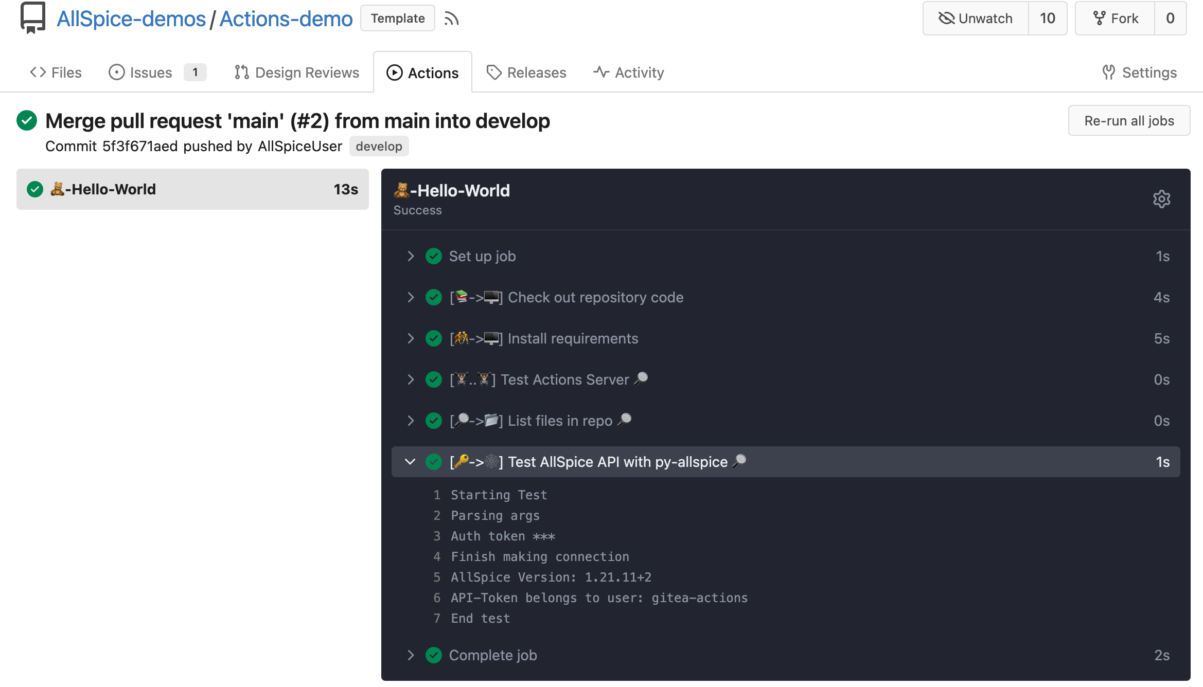Open the Activity tab
The width and height of the screenshot is (1203, 687).
[x=628, y=73]
